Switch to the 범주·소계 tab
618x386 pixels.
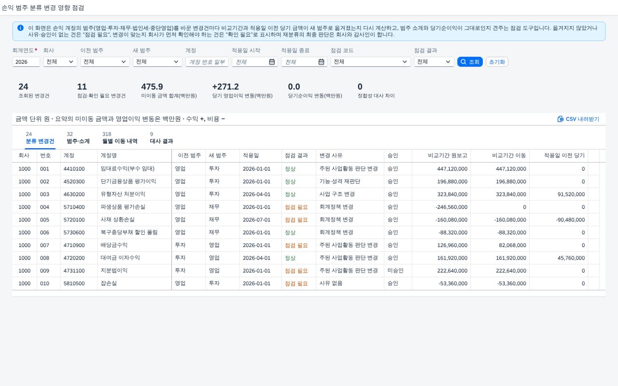pyautogui.click(x=78, y=138)
